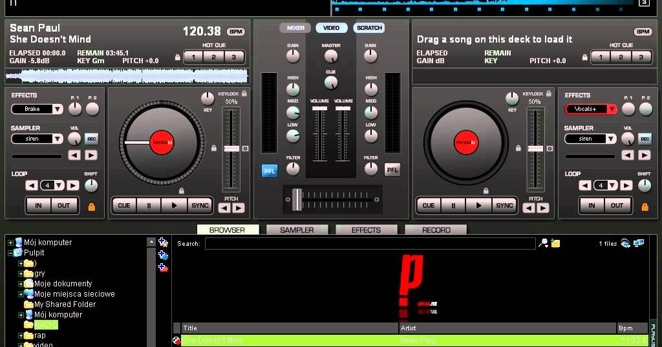Open right deck loop length dropdown
Screen dimensions: 662x347
click(613, 185)
